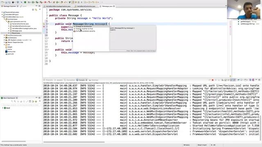The image size is (262, 147).
Task: Maximize the Console view
Action: [x=259, y=80]
